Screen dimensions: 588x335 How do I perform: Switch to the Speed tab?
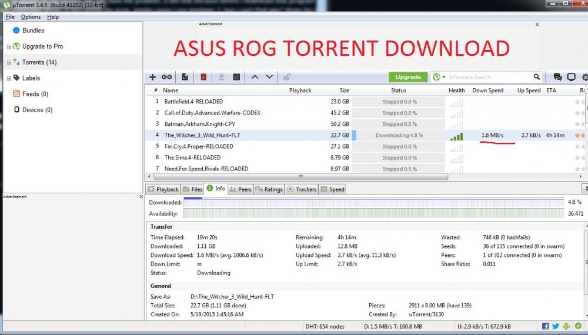332,189
